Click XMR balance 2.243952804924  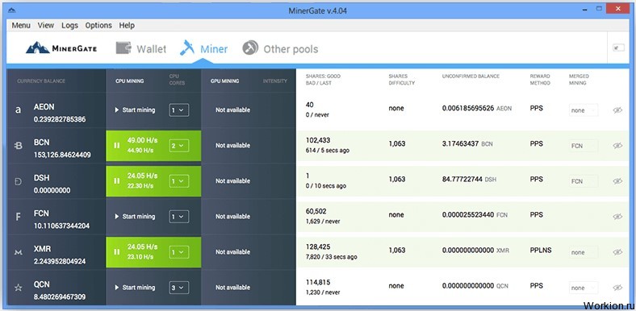pyautogui.click(x=60, y=261)
